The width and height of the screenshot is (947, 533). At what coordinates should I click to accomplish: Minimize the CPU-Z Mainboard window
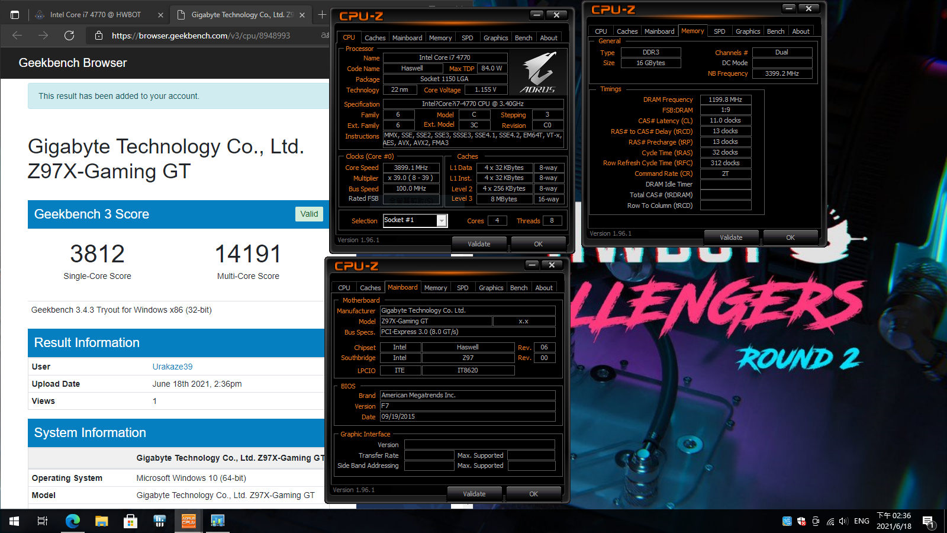pos(532,265)
